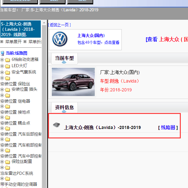
Task: Click the LED大灯 folder icon
Action: pos(8,66)
